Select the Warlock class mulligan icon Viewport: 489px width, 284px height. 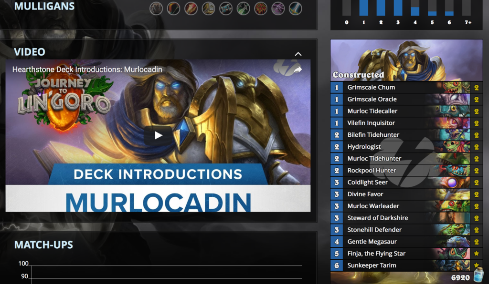point(278,9)
